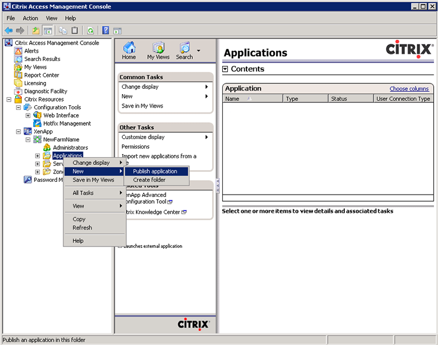Screen dimensions: 438x345
Task: Click the Copy toolbar icon
Action: tap(63, 30)
